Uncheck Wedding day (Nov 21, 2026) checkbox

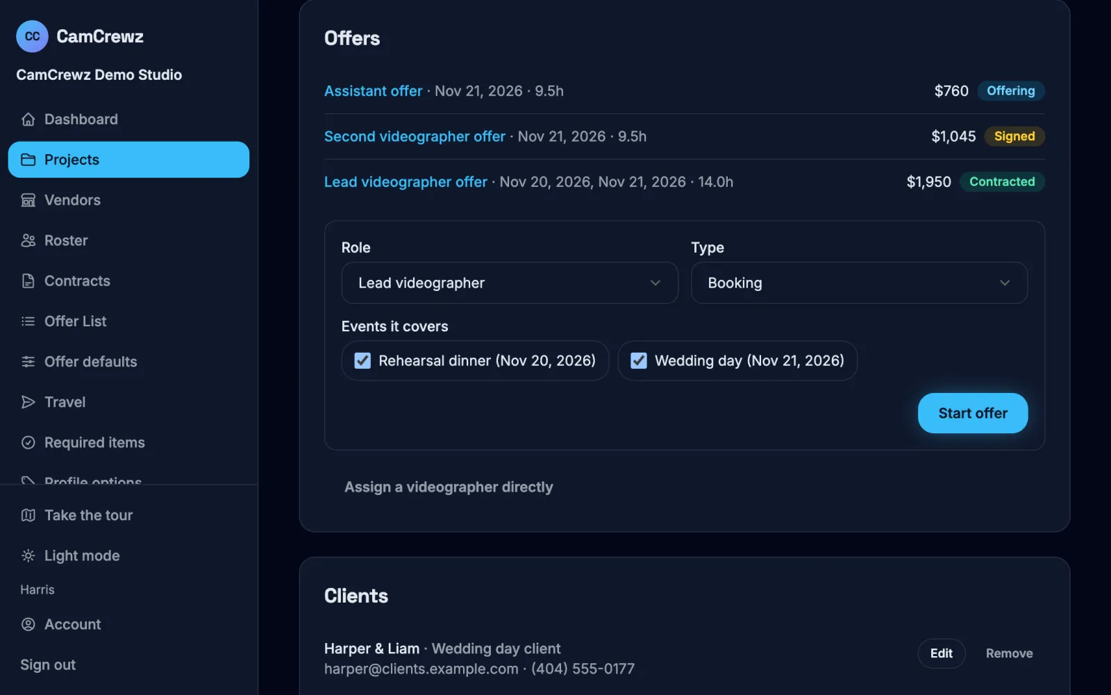(639, 360)
